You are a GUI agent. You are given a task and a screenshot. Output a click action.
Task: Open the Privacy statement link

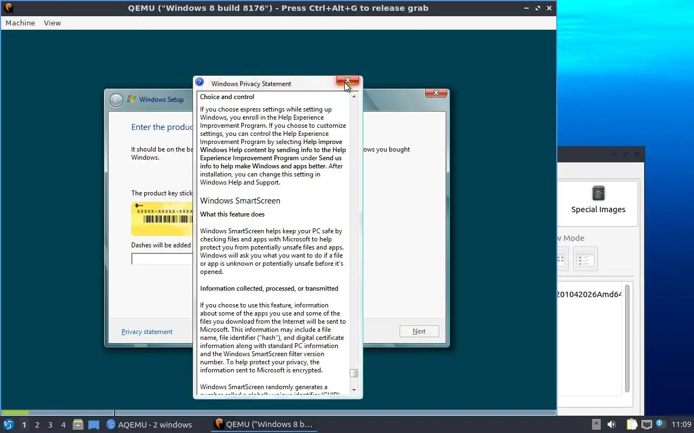147,332
